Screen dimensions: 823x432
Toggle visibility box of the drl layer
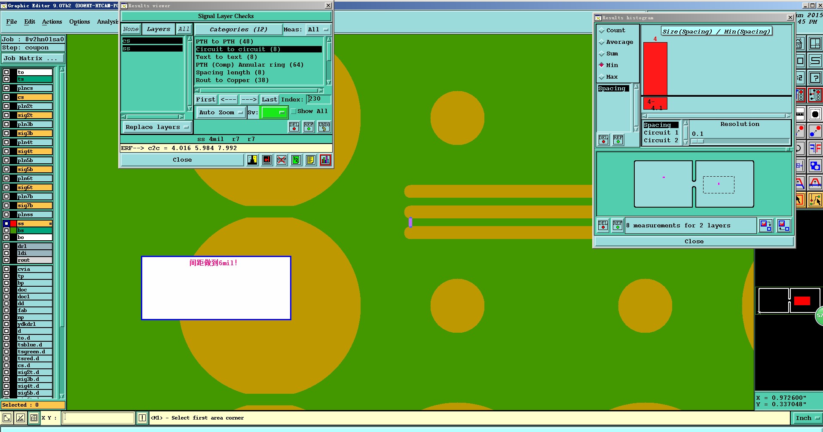point(6,246)
